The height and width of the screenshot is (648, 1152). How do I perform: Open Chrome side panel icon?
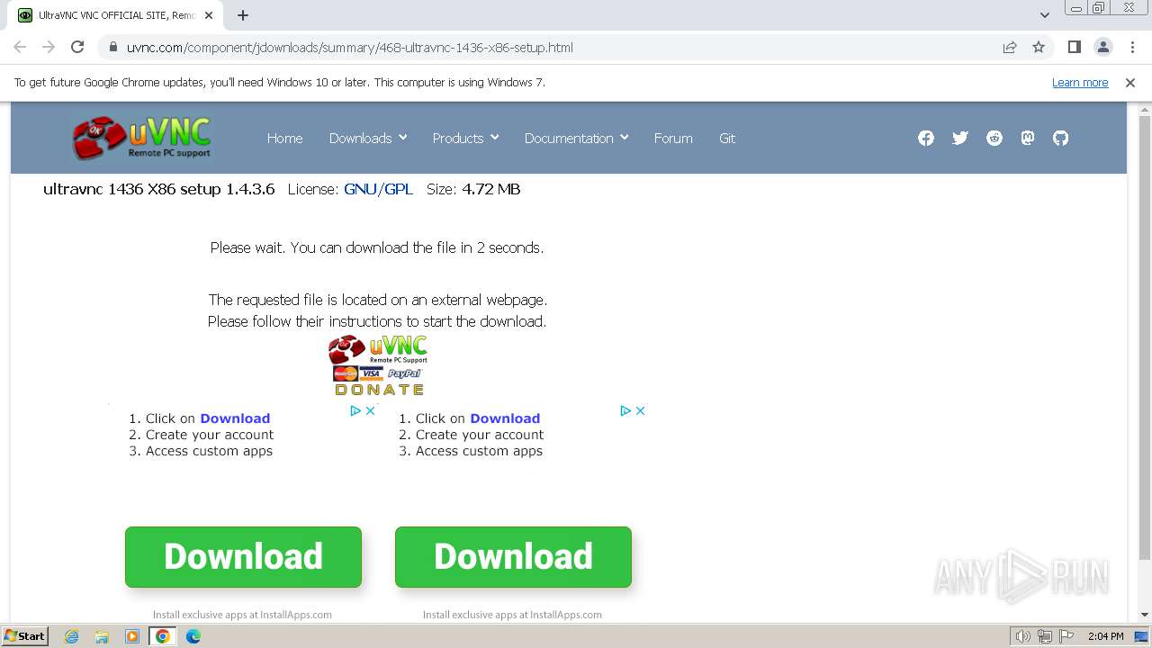1075,47
